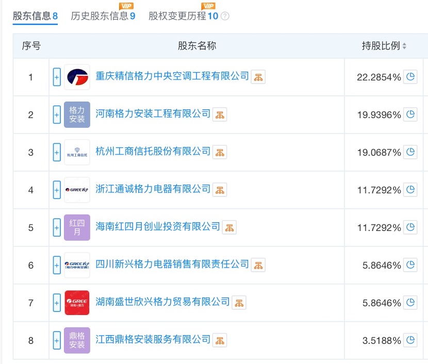The width and height of the screenshot is (428, 364).
Task: Show pie chart for 3.5188% shareholding
Action: (410, 340)
